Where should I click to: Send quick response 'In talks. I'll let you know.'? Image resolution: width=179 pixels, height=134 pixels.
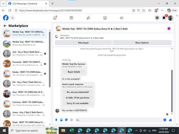click(78, 98)
